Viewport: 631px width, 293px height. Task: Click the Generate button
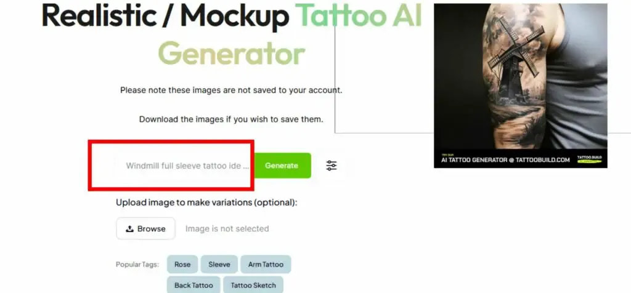click(282, 166)
